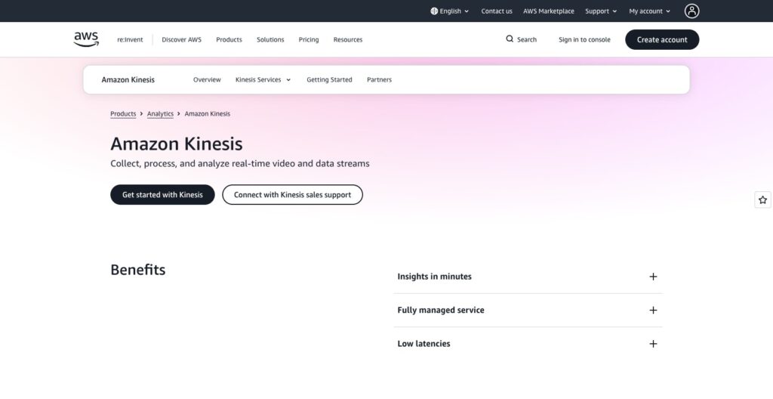
Task: Go to the Overview tab
Action: [207, 79]
